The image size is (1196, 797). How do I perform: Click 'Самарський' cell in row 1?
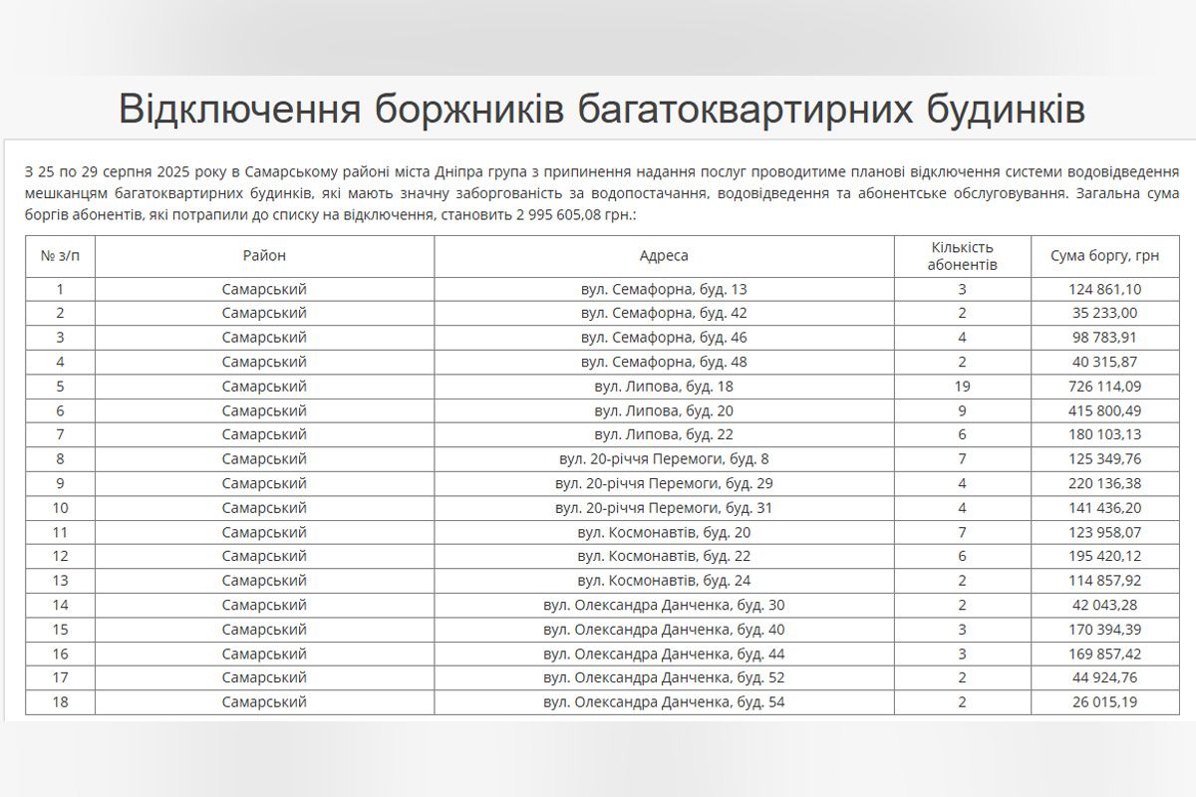point(264,289)
